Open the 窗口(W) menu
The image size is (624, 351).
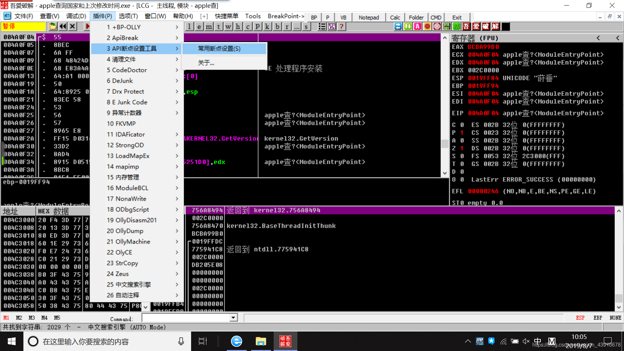pyautogui.click(x=155, y=16)
